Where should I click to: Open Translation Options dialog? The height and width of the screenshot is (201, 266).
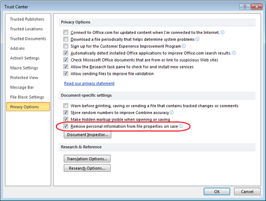87,159
